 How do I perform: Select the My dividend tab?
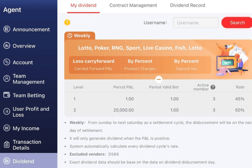(x=83, y=5)
